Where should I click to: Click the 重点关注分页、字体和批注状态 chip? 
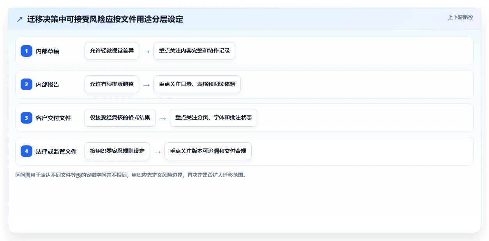(x=214, y=118)
